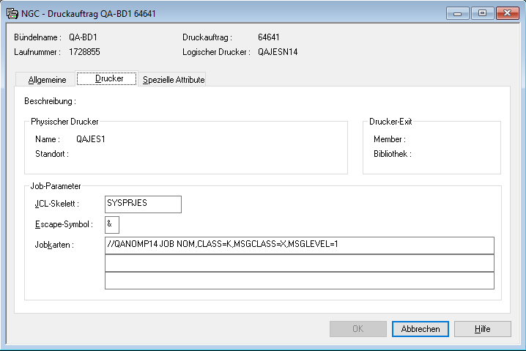Click the greyed-out OK button
526x351 pixels.
358,329
